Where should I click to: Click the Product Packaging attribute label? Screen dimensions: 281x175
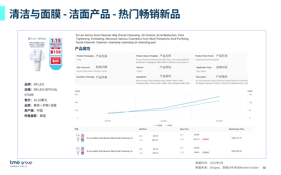[85, 56]
